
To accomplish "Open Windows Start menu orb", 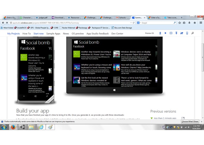I will 4,127.
